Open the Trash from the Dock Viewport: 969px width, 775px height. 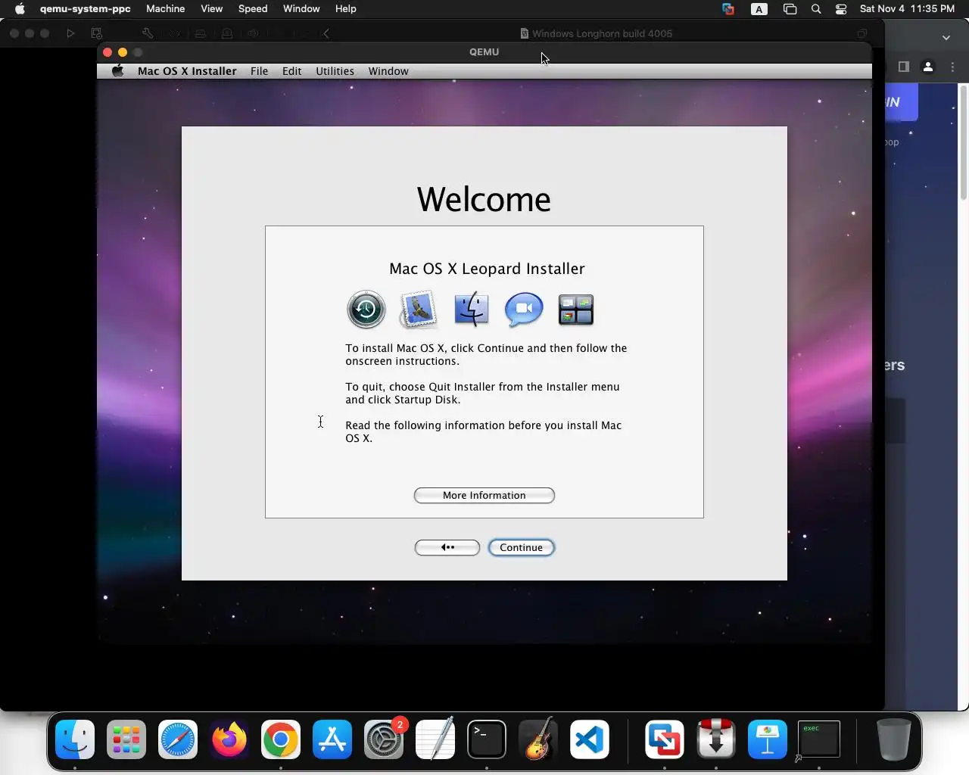click(x=893, y=739)
